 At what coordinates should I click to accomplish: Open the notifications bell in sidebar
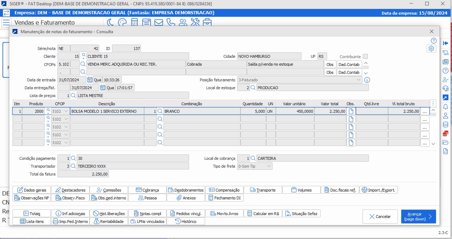tap(445, 107)
